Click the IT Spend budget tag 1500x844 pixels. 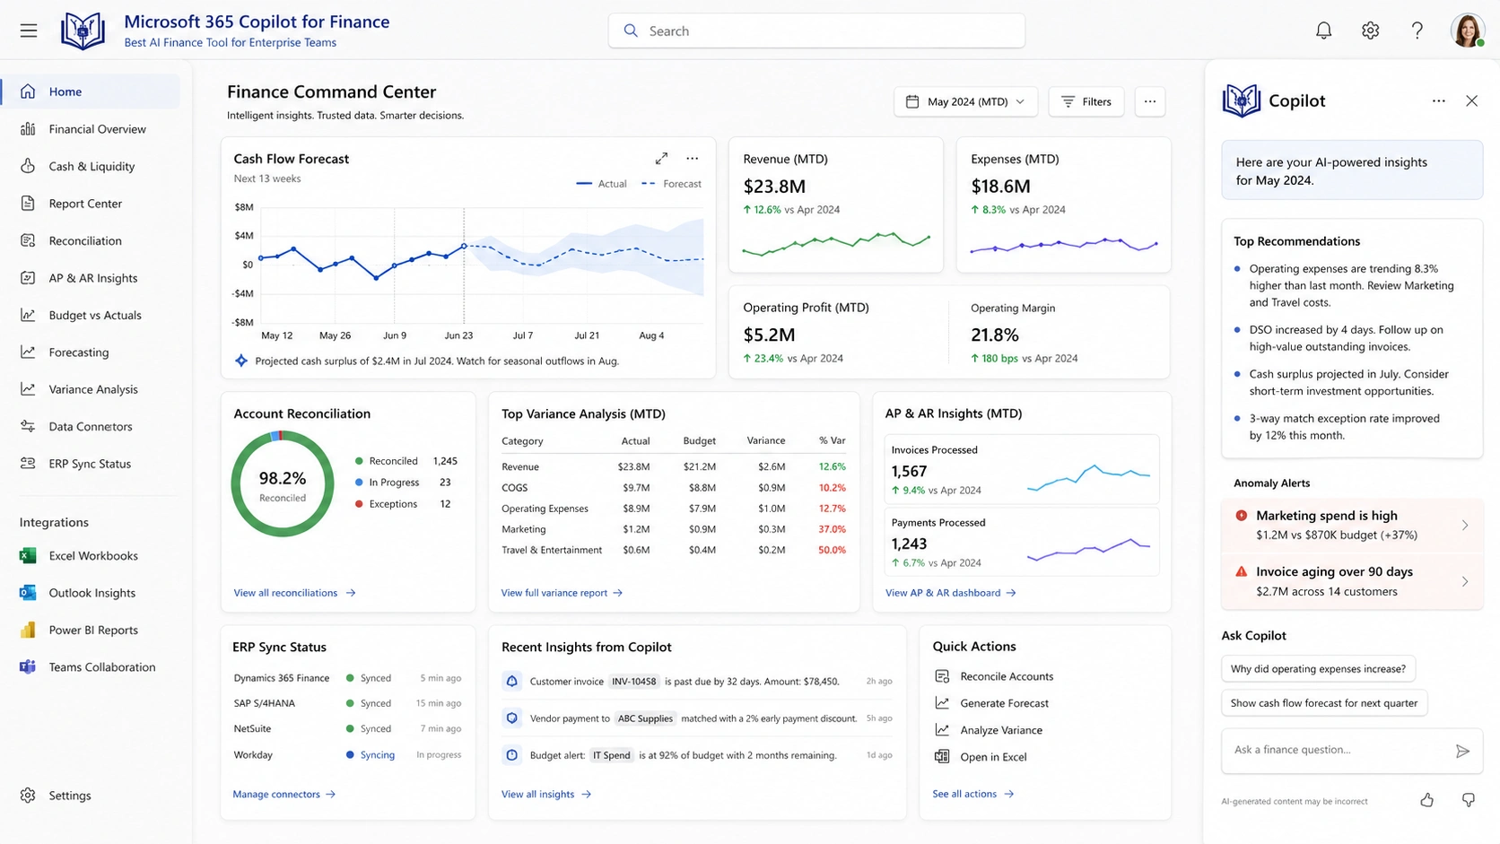point(611,755)
